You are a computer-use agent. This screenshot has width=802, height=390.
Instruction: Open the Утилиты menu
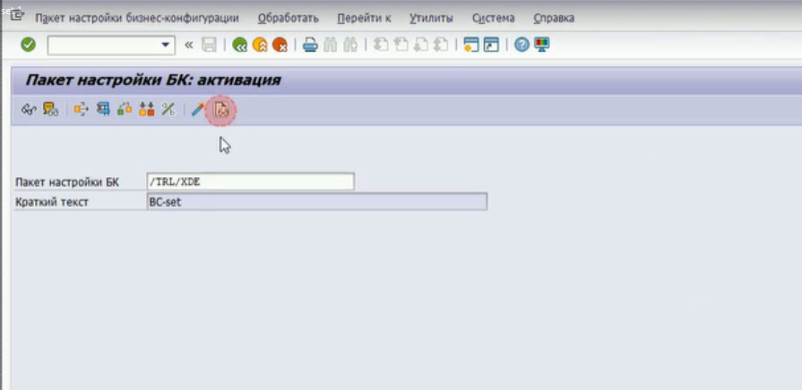pyautogui.click(x=430, y=18)
